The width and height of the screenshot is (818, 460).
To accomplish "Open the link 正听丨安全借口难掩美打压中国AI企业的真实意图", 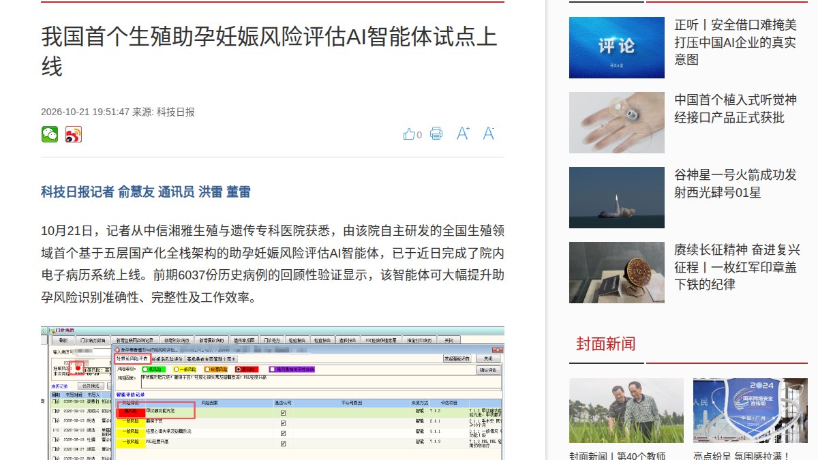I will point(736,42).
